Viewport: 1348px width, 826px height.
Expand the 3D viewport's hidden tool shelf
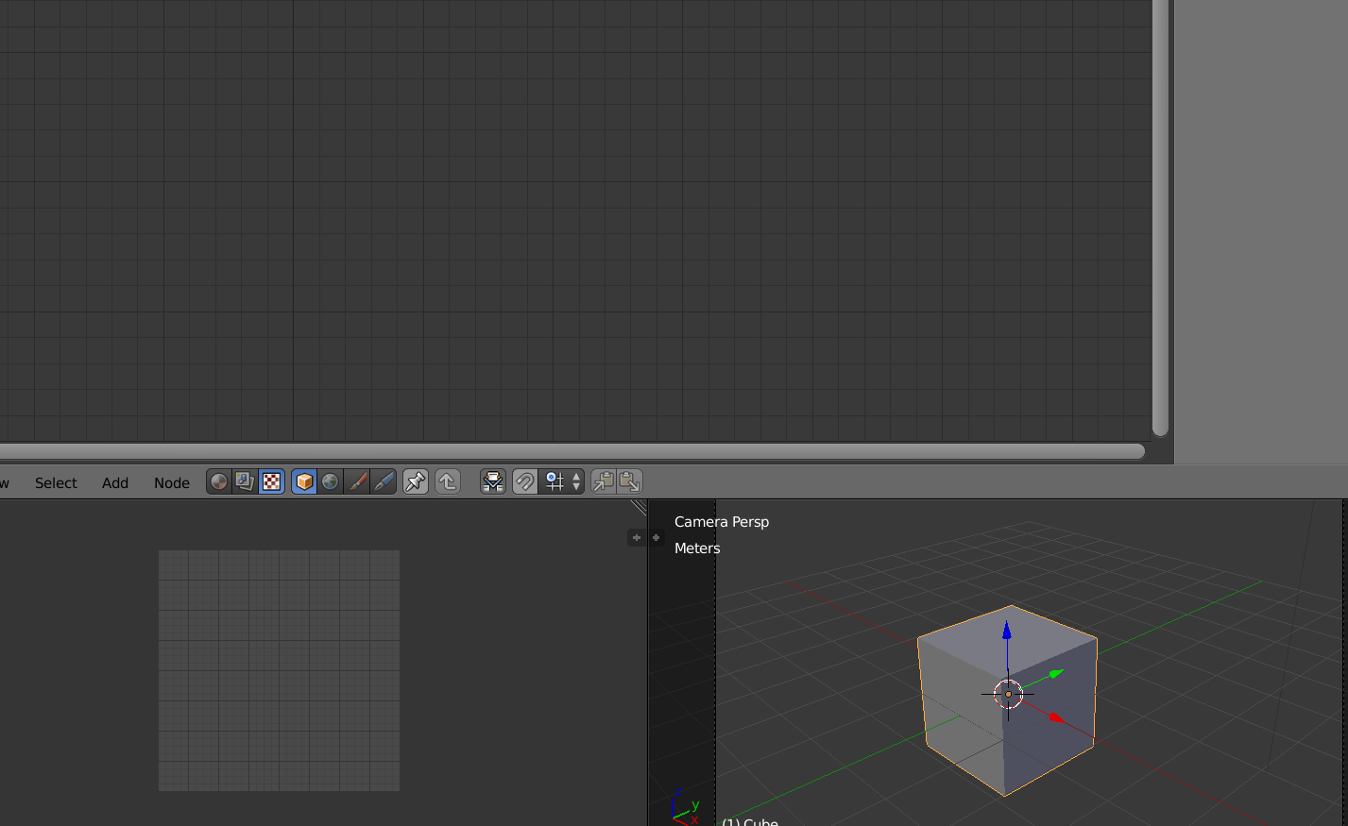pos(657,537)
